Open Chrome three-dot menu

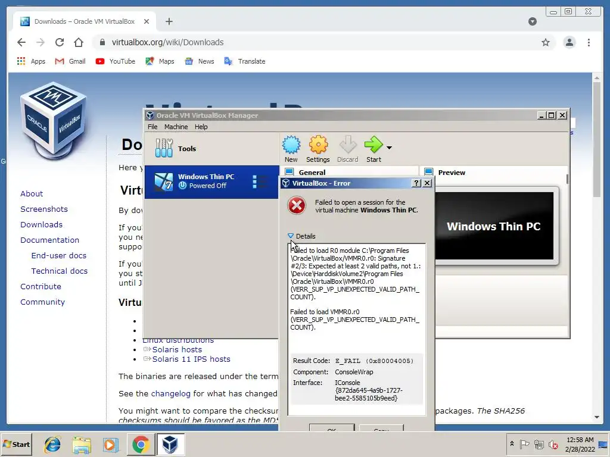tap(589, 42)
